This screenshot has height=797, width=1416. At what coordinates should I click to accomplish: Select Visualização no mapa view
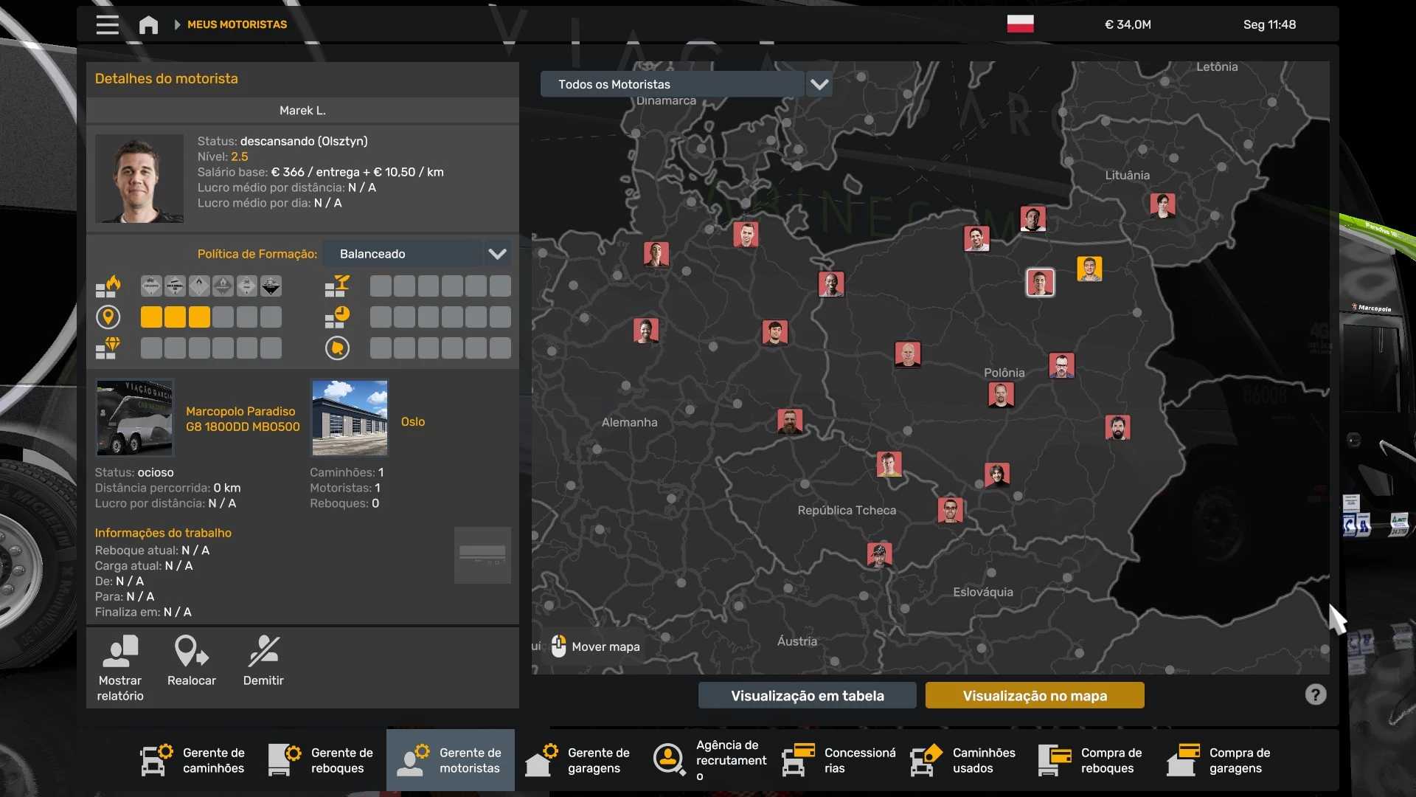tap(1034, 695)
